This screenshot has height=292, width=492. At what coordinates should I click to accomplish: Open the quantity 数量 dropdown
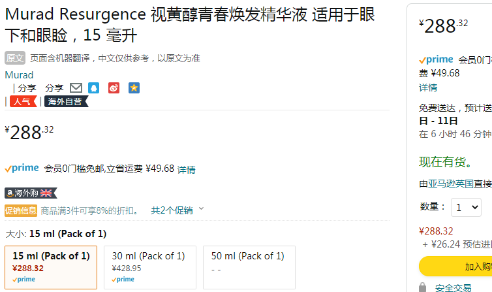coord(467,207)
